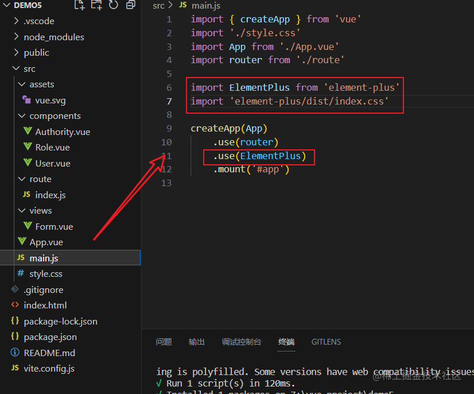The width and height of the screenshot is (474, 394).
Task: Click the src breadcrumb in editor path
Action: point(158,5)
